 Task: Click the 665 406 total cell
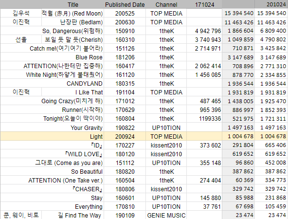271,146
